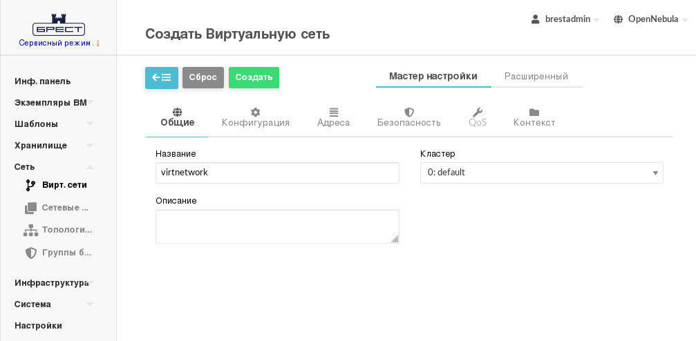
Task: Click the green Создать button
Action: click(254, 77)
